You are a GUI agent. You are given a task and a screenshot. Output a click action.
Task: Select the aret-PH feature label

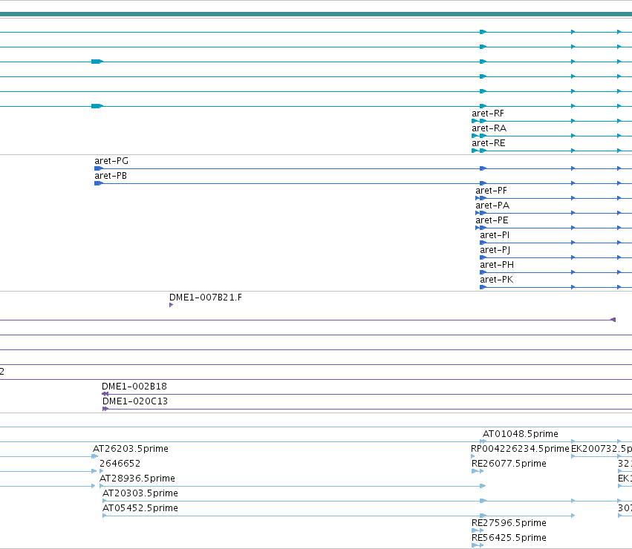coord(497,265)
